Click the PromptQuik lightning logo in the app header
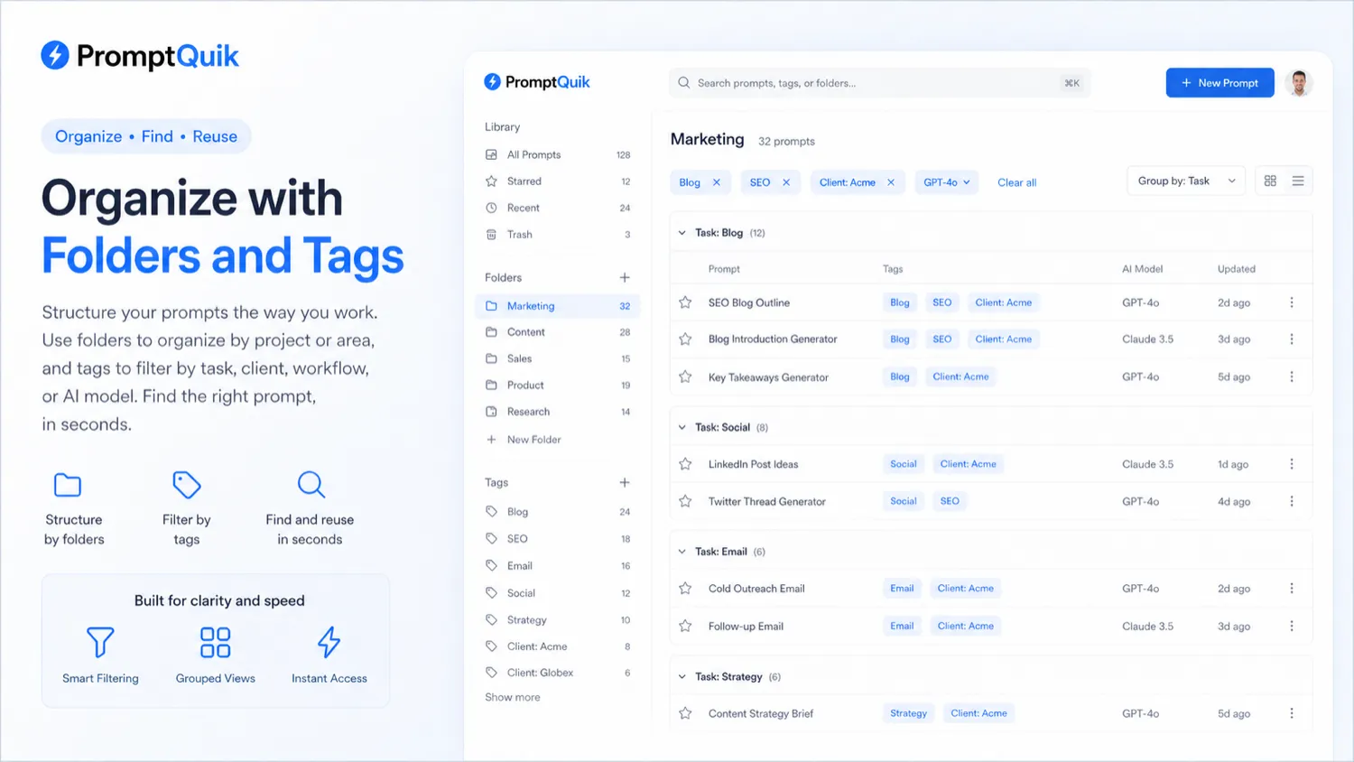Image resolution: width=1354 pixels, height=762 pixels. [x=492, y=82]
